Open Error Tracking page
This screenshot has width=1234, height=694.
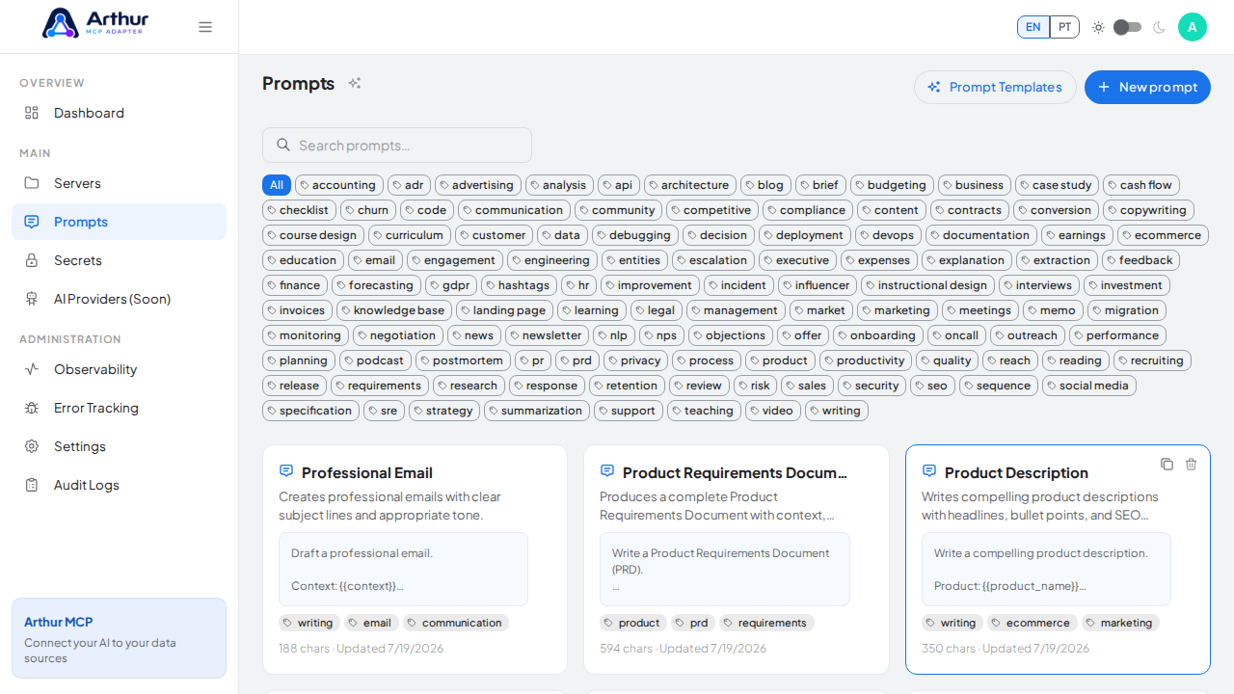120,408
